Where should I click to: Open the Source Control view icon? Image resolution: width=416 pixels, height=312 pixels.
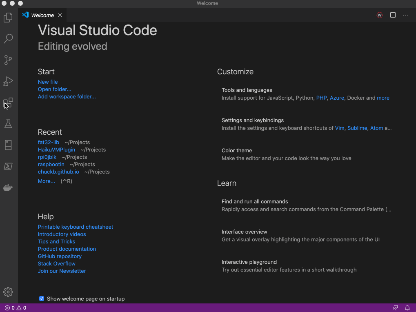pos(8,60)
